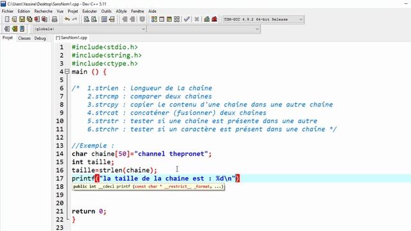Screen dimensions: 411x231
Task: Click the Redo toolbar icon
Action: coord(74,19)
